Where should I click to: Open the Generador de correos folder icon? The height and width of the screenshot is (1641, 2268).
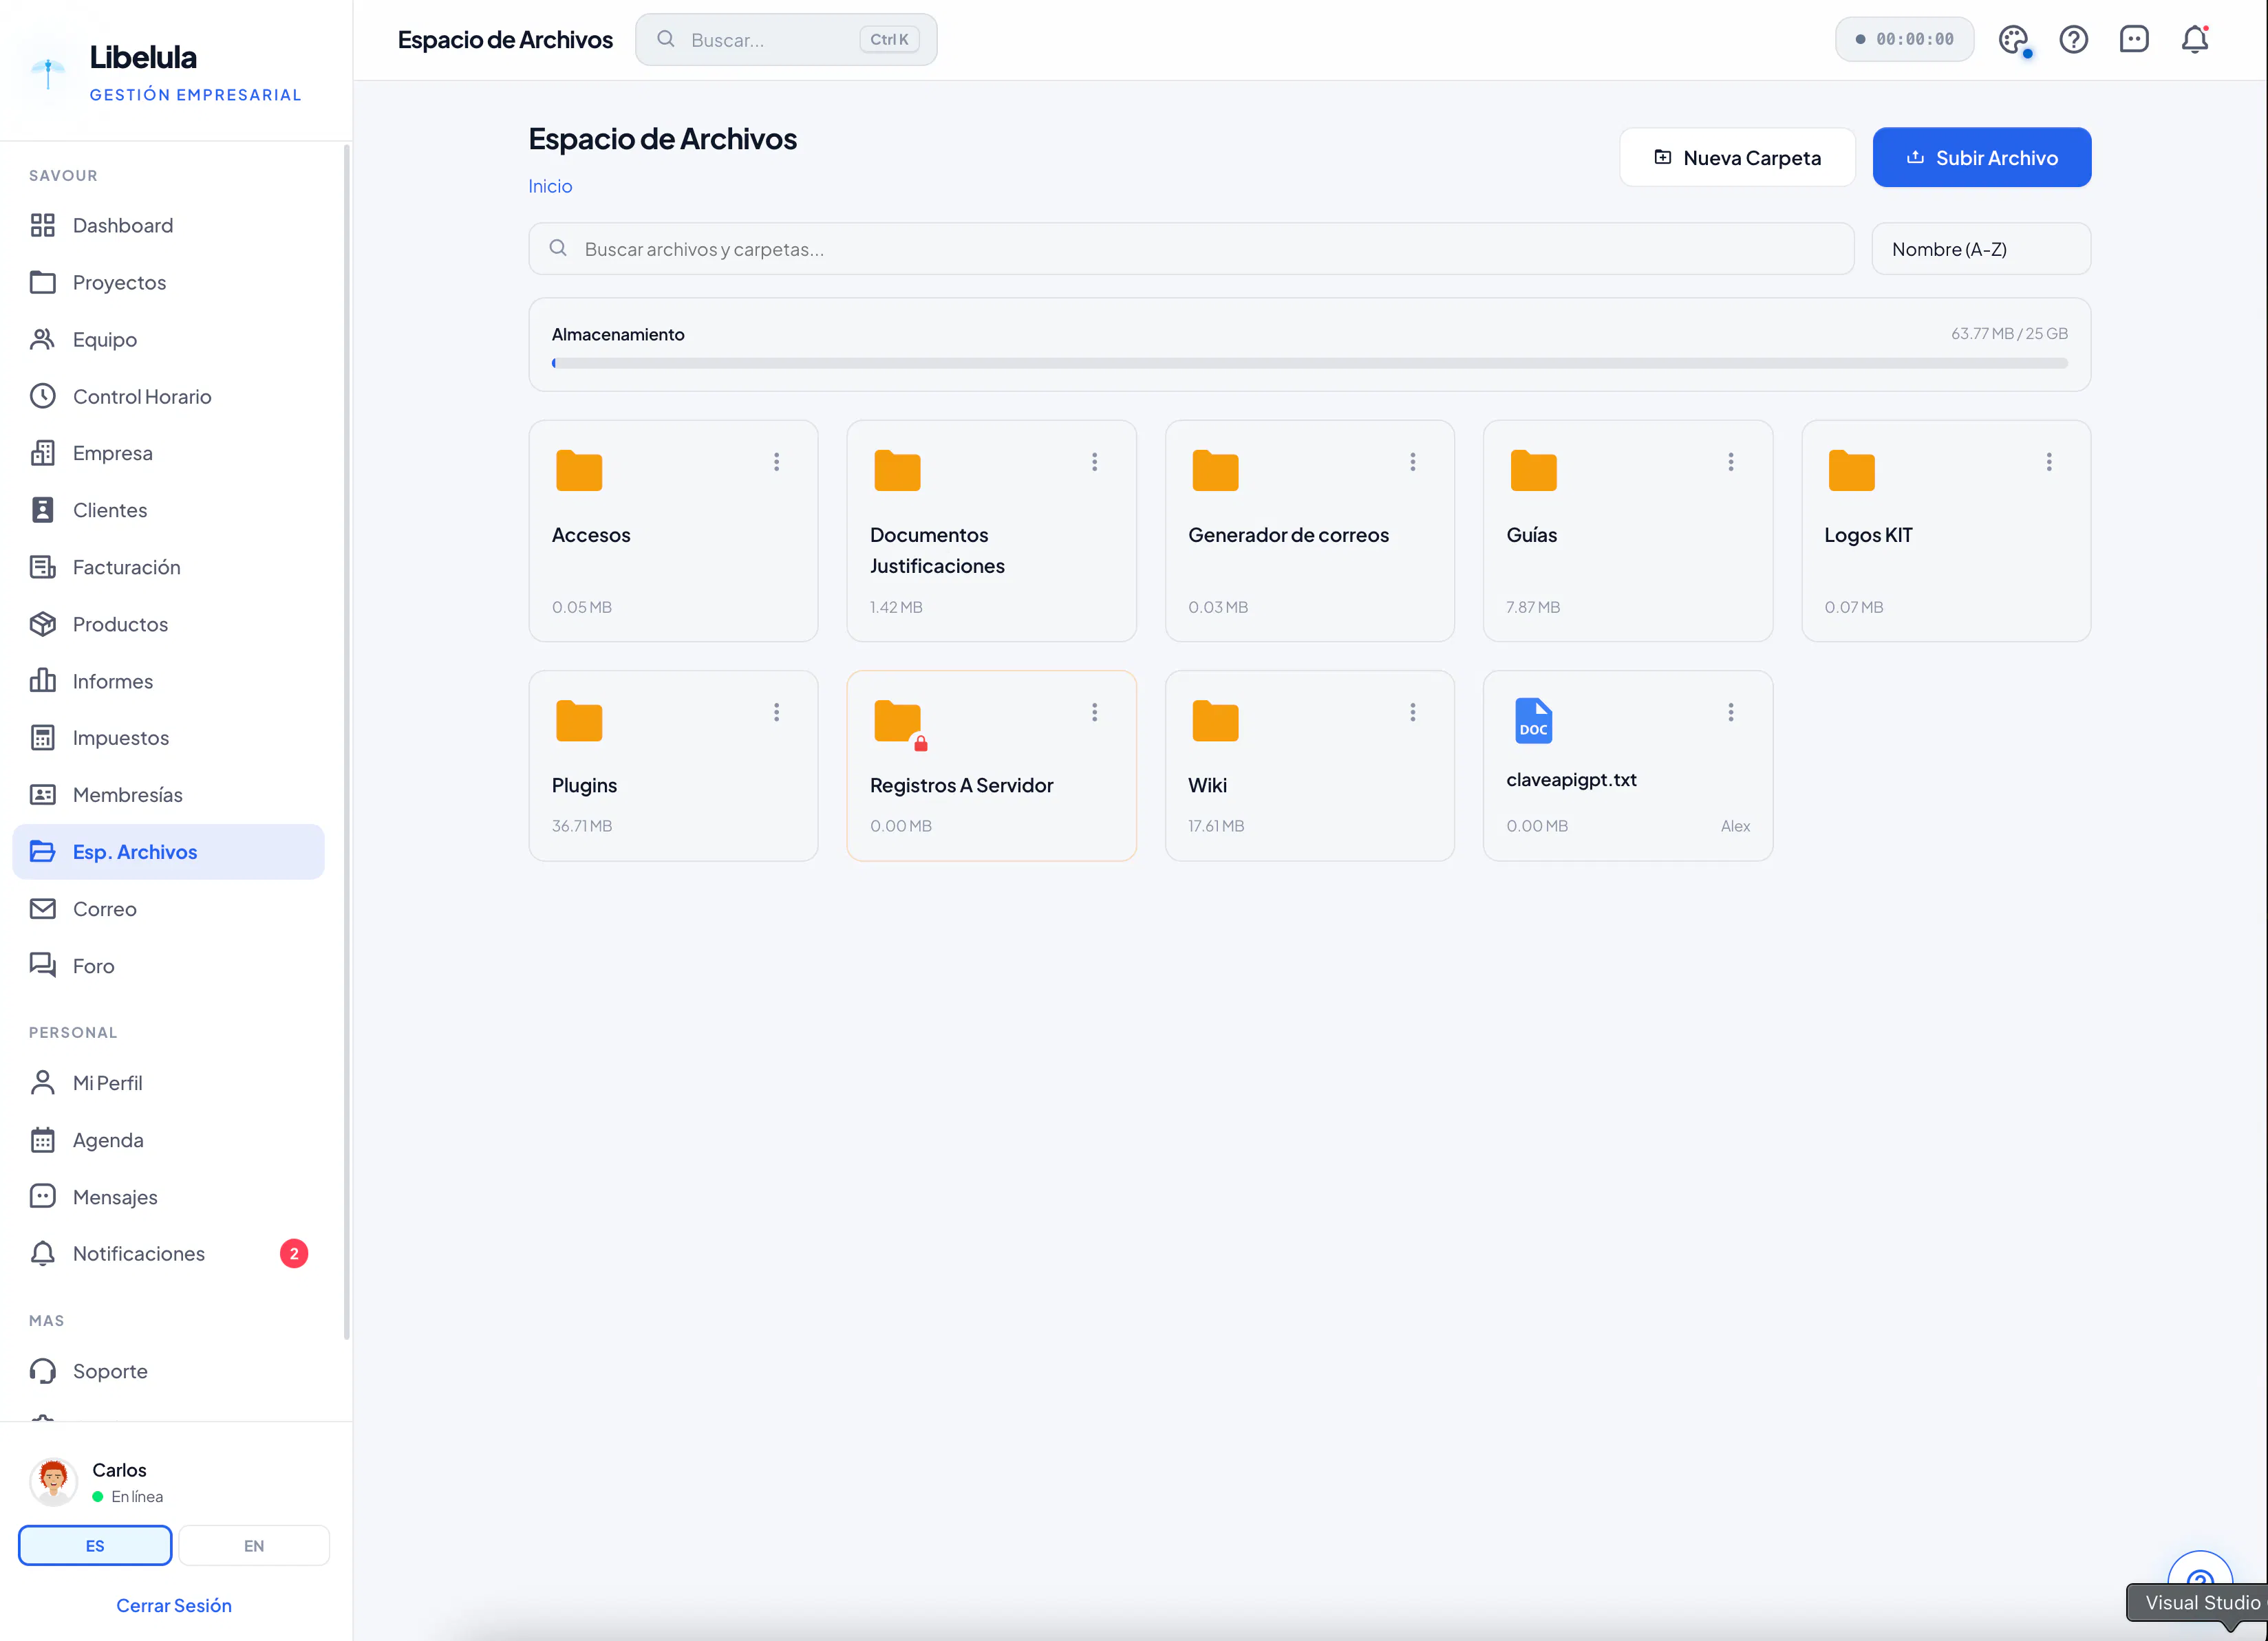coord(1215,470)
